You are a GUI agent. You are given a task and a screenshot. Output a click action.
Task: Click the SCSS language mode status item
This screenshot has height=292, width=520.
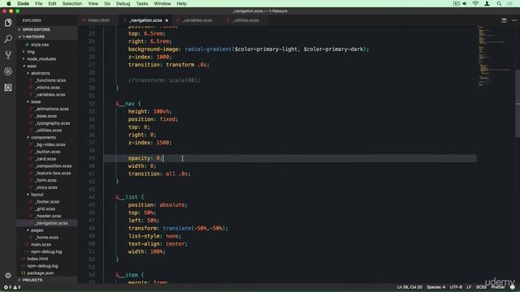click(481, 287)
